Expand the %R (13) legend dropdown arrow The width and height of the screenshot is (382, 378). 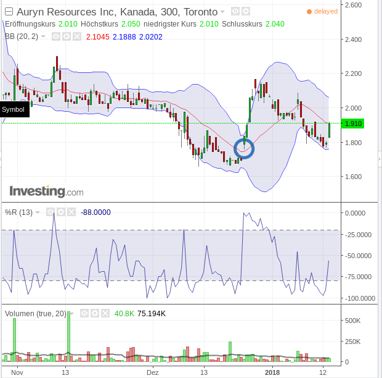(x=38, y=212)
